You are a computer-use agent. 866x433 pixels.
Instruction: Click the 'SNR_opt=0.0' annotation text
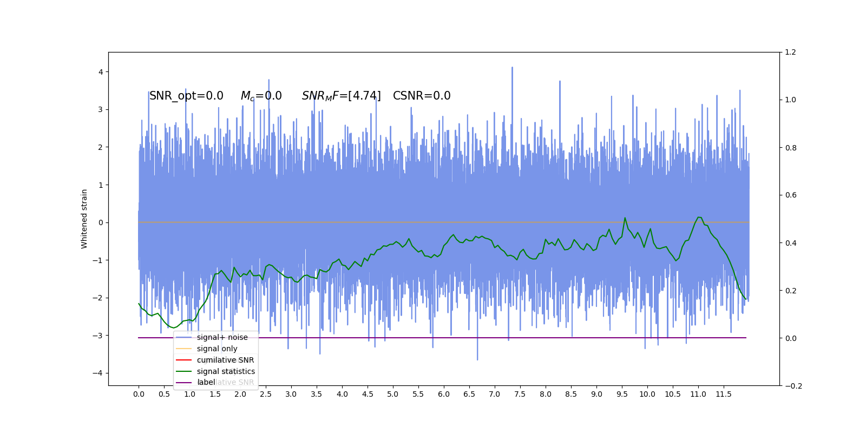pos(186,96)
